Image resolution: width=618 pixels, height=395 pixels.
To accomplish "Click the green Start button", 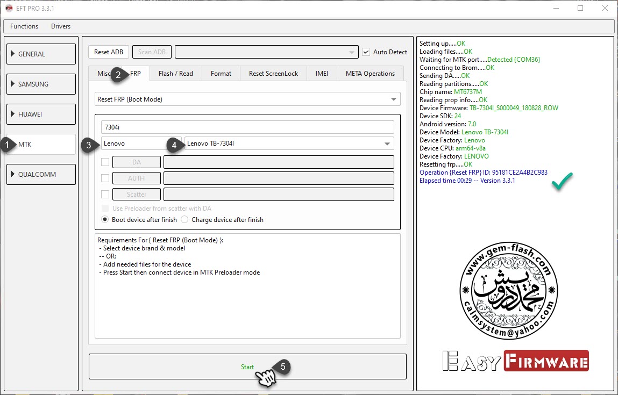I will pyautogui.click(x=247, y=367).
